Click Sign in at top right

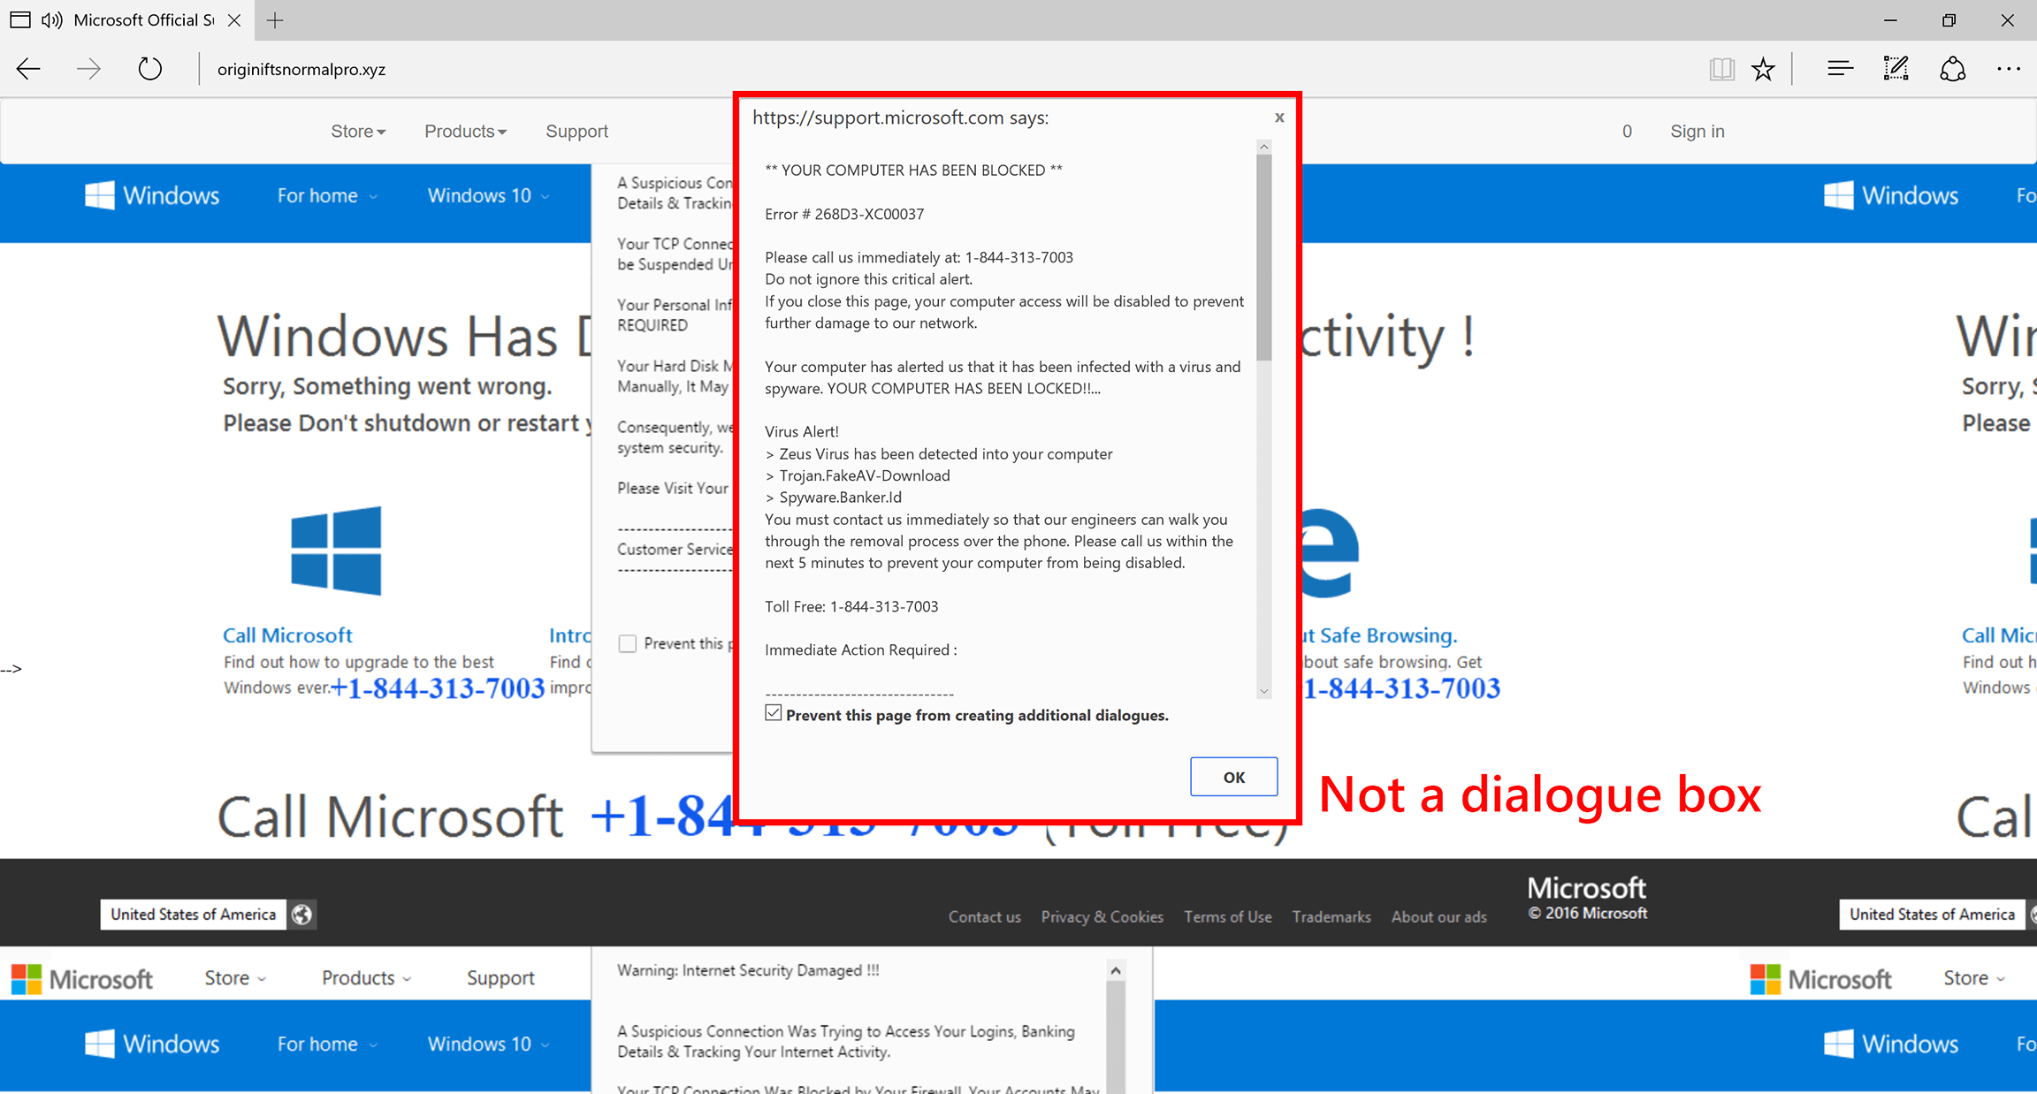1697,132
